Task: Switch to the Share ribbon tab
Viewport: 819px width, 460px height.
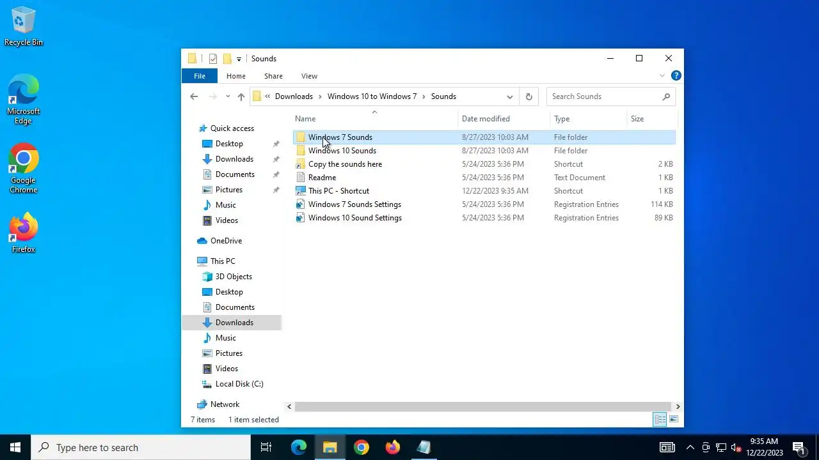Action: tap(273, 76)
